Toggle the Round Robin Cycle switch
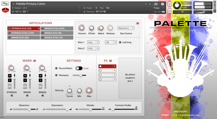The image size is (217, 119). (x=79, y=68)
